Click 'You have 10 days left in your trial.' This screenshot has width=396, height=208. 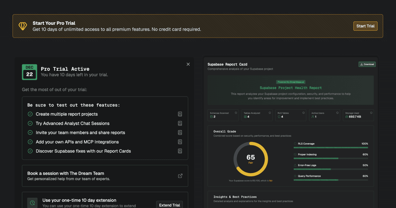74,75
